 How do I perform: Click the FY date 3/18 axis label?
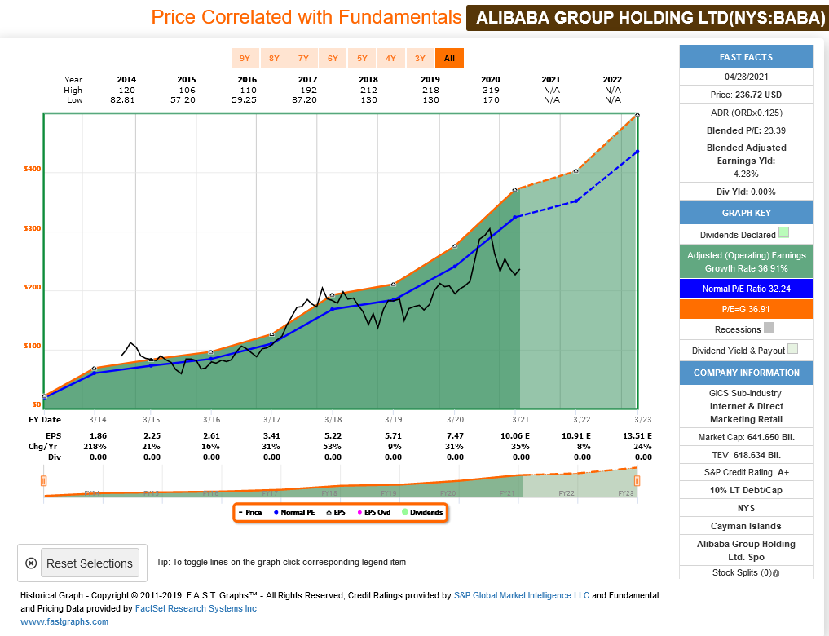point(333,420)
